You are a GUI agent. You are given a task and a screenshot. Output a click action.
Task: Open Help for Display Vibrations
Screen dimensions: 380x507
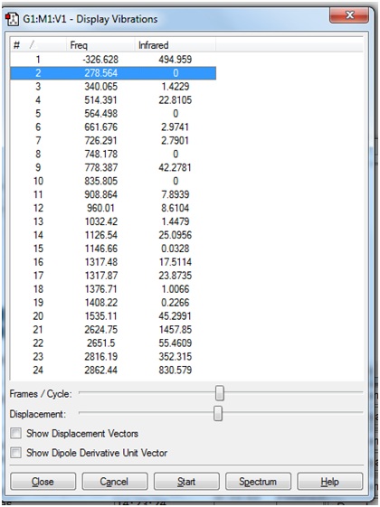coord(330,482)
